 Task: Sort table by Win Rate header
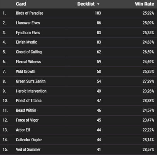144,4
